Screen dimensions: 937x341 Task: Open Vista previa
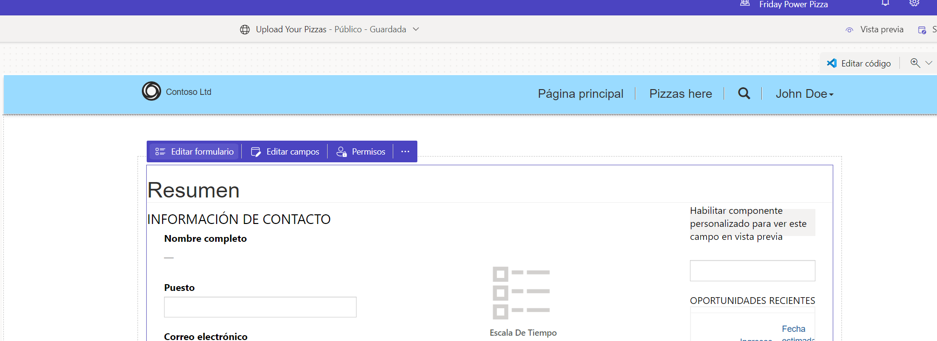point(875,29)
